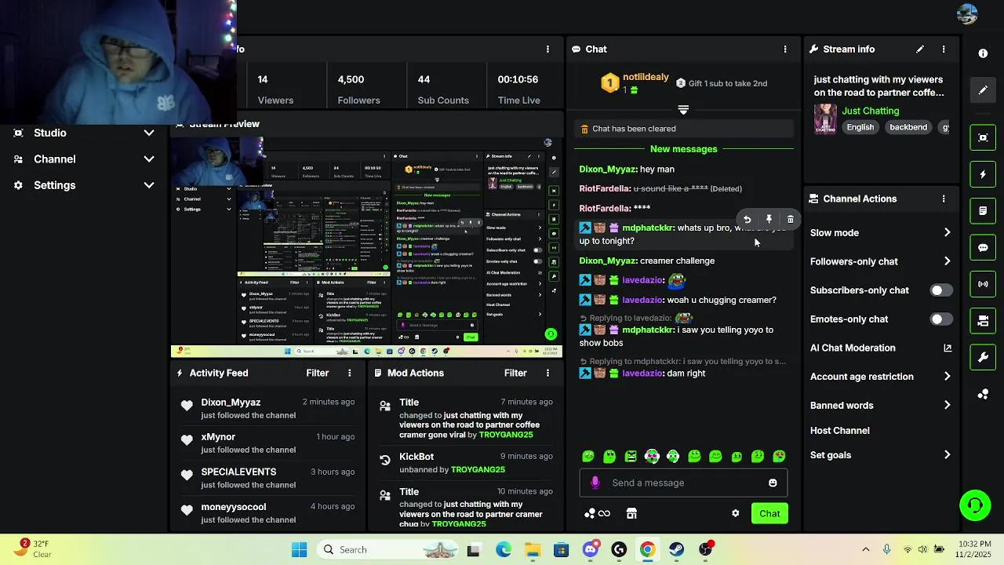Click the shop storefront icon below chat

tap(631, 513)
